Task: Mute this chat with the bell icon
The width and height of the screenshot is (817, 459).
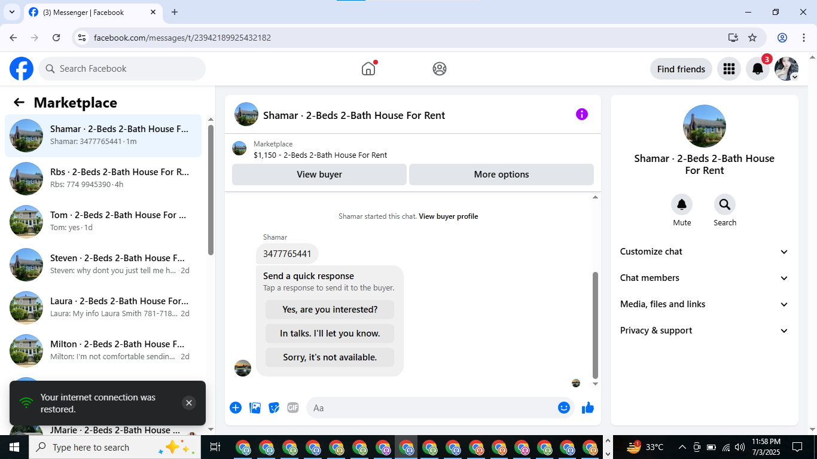Action: pos(682,205)
